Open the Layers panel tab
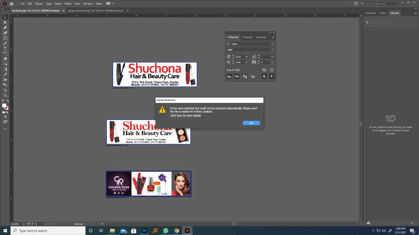The width and height of the screenshot is (419, 235). click(383, 13)
